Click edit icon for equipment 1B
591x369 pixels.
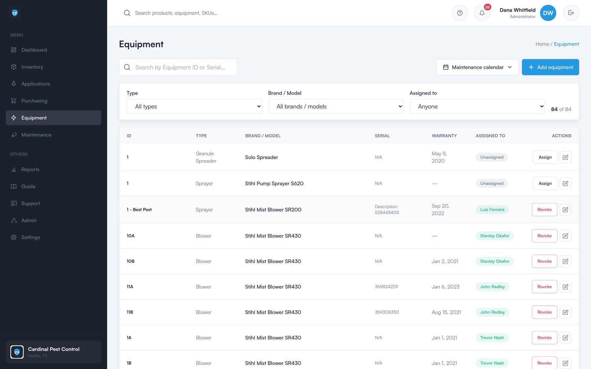[565, 363]
